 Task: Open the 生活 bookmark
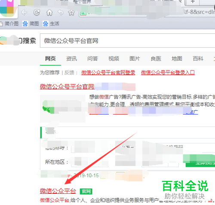[51, 24]
